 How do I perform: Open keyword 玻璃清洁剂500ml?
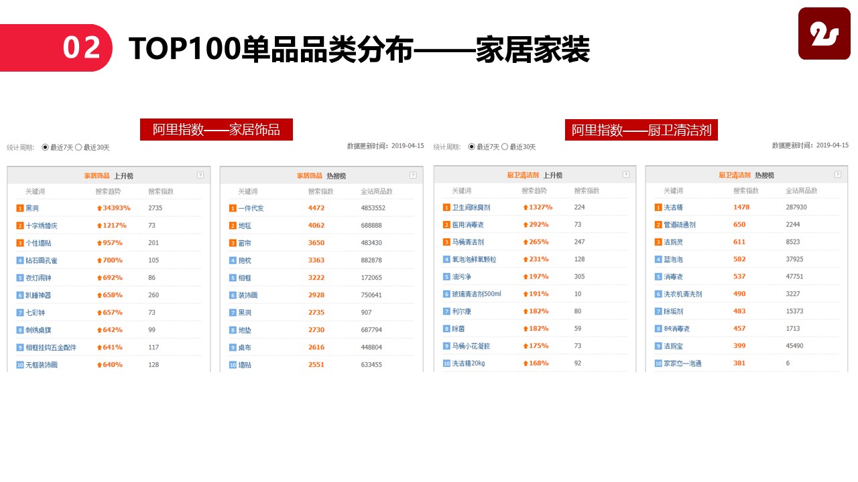477,295
